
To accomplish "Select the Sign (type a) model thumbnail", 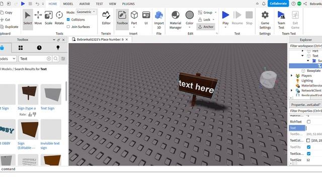I will (28, 94).
